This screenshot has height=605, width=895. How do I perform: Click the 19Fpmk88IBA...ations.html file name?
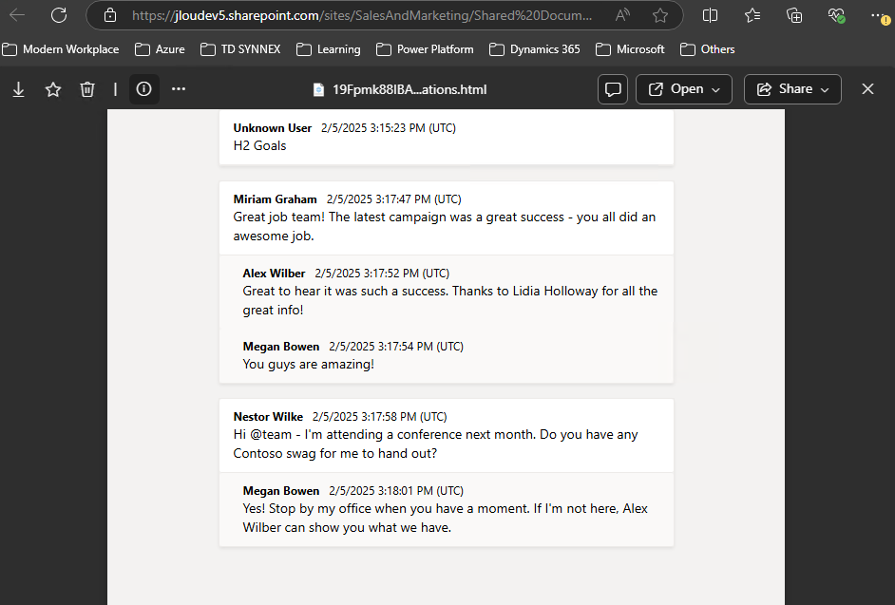pos(409,89)
